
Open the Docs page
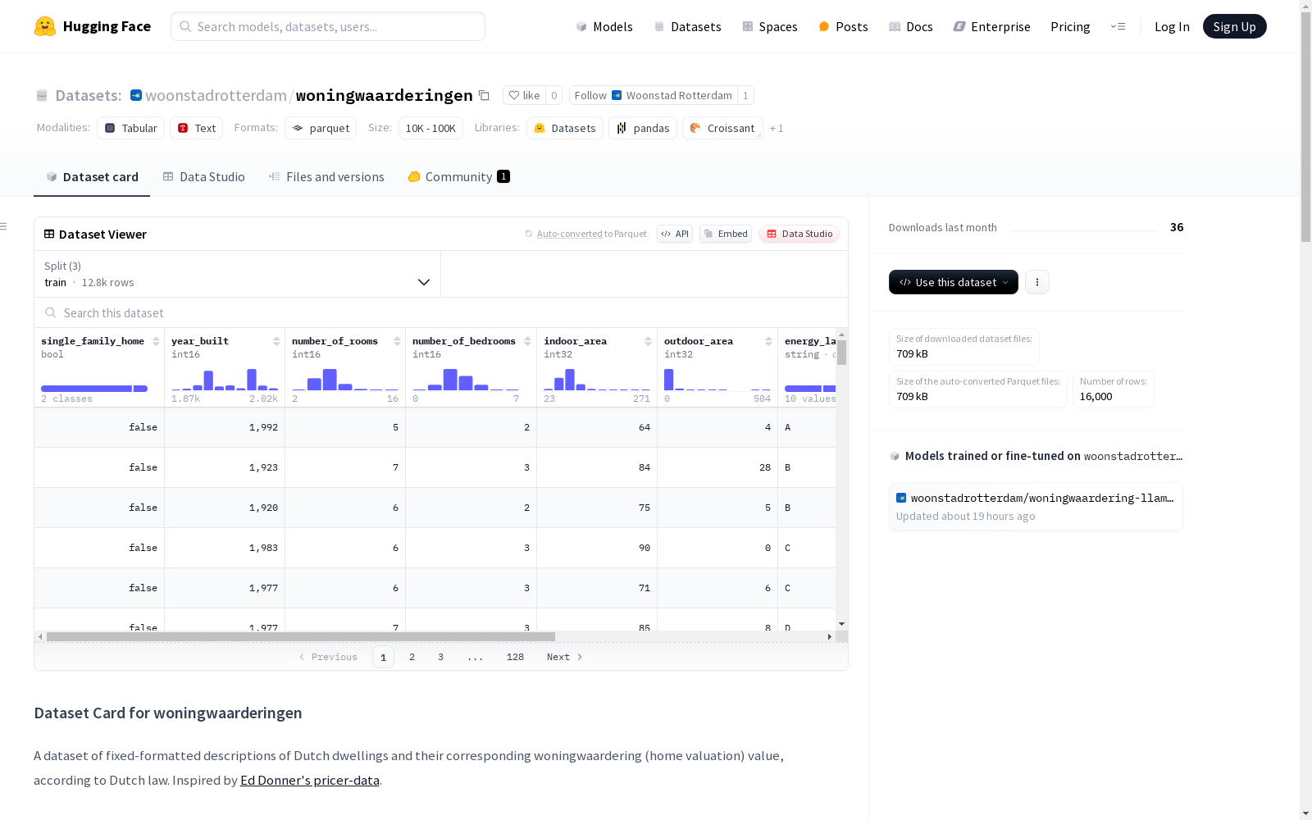pyautogui.click(x=911, y=26)
